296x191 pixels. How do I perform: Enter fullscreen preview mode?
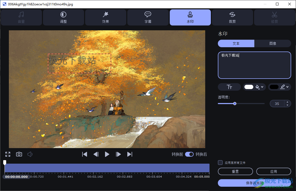tap(8, 154)
